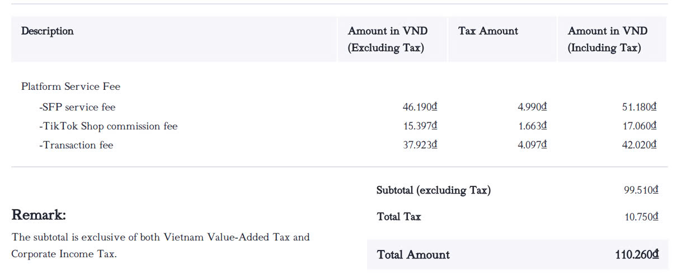Image resolution: width=677 pixels, height=279 pixels.
Task: Select the 99.510₫ subtotal value
Action: (x=641, y=190)
